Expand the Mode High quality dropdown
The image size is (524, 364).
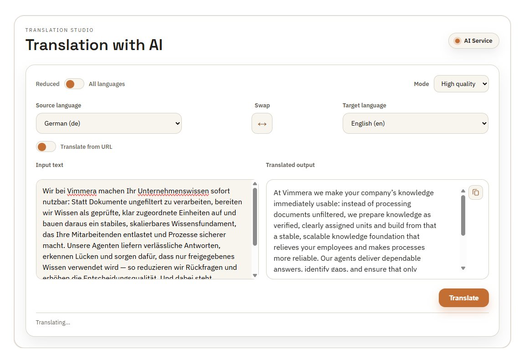point(461,84)
